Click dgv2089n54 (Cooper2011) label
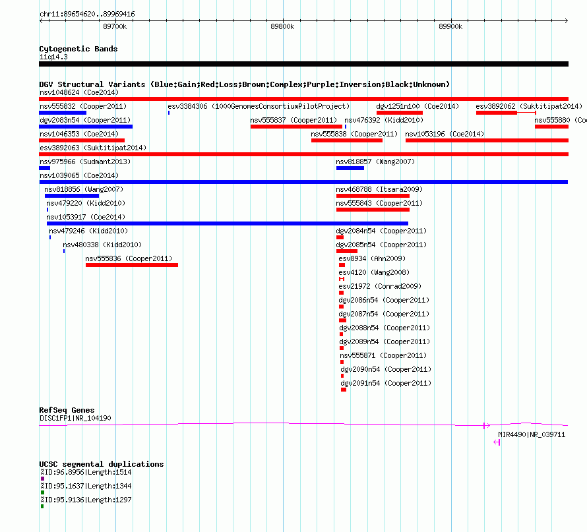587x532 pixels. coord(385,341)
